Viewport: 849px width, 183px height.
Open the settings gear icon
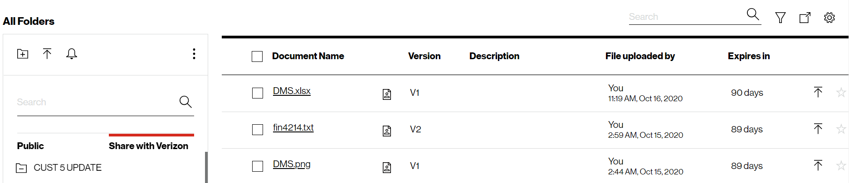click(829, 18)
